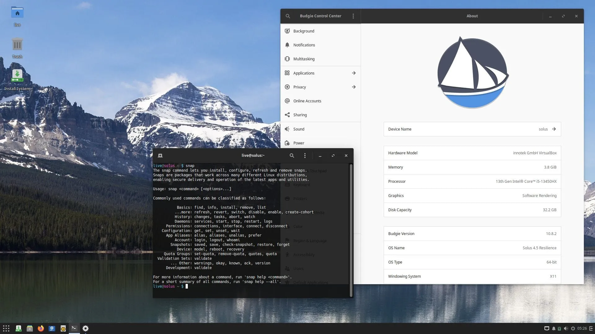Click the Applications grid sidebar icon
Viewport: 595px width, 334px height.
tap(287, 73)
